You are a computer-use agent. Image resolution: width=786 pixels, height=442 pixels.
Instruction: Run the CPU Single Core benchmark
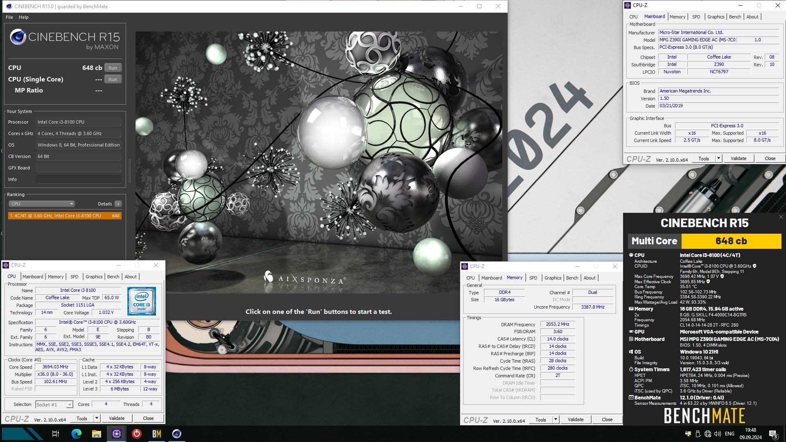point(113,79)
